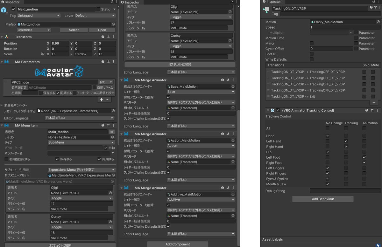This screenshot has height=247, width=382.
Task: Click オブジェクトに展開 button in middle Inspector
Action: click(180, 65)
